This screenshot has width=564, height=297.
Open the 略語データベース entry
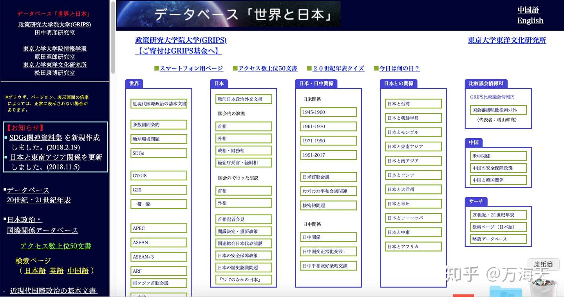(499, 239)
